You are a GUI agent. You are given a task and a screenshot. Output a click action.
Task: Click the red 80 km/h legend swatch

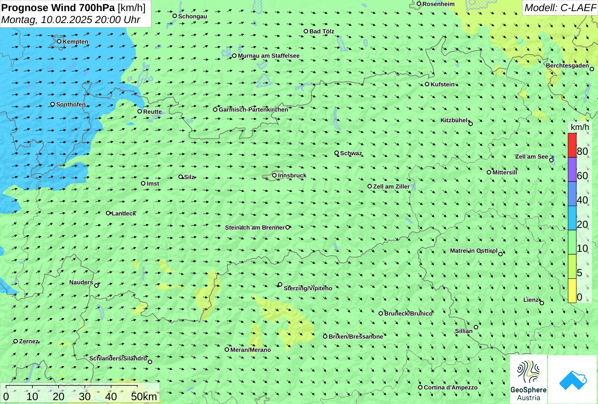click(572, 145)
